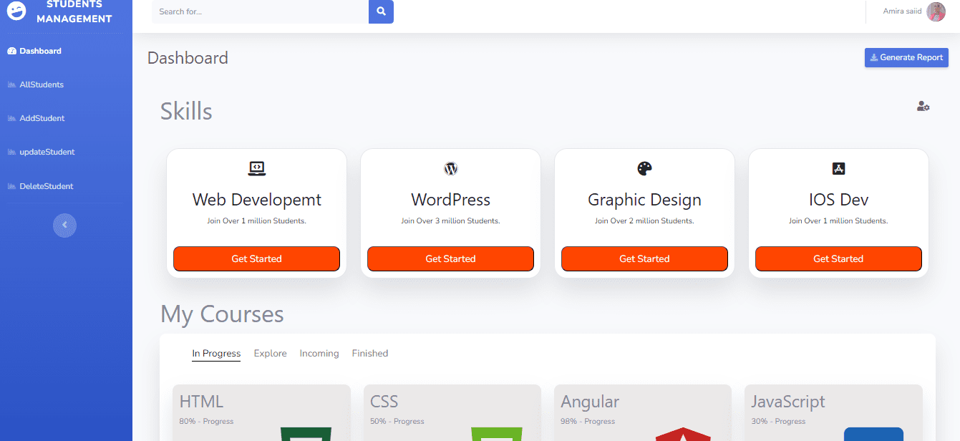Click the smiley logo in the sidebar header
The image size is (960, 441).
pyautogui.click(x=16, y=11)
